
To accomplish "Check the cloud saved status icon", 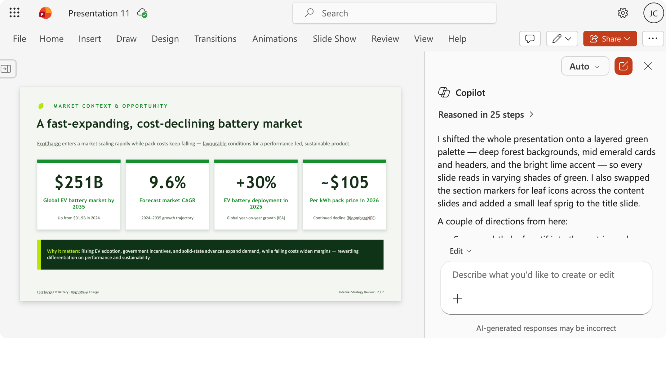I will tap(142, 13).
